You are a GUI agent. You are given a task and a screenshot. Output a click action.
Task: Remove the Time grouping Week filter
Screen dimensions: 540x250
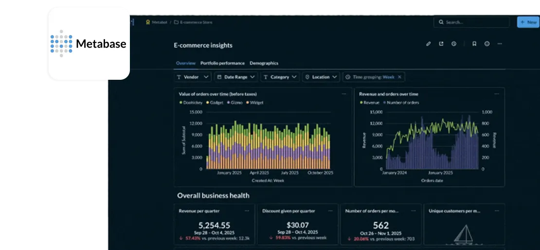(x=399, y=77)
